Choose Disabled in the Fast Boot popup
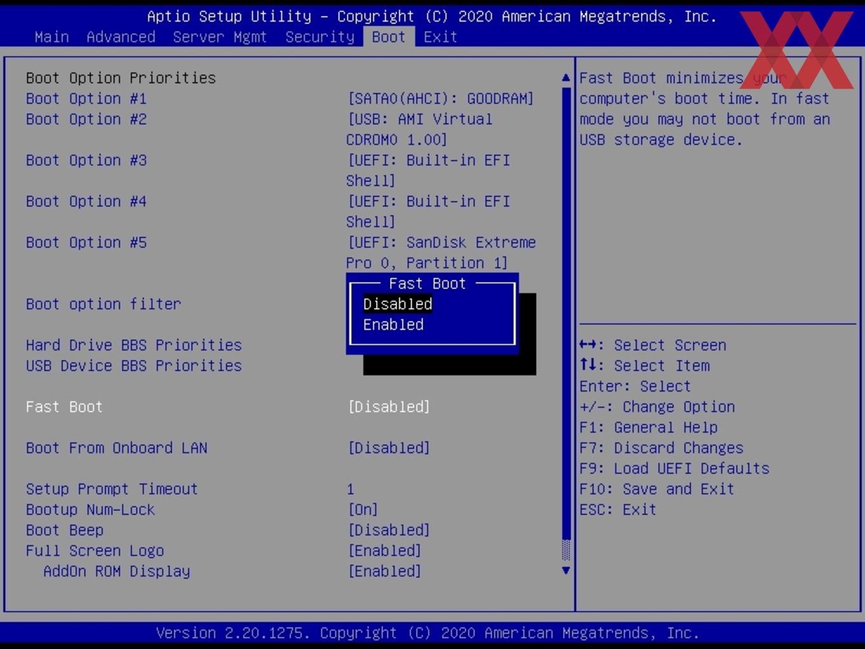Viewport: 865px width, 649px height. 398,304
